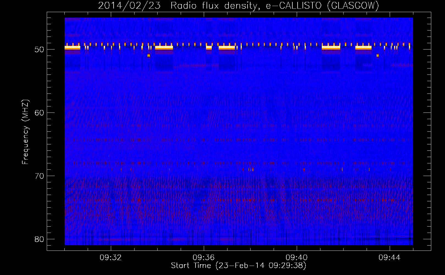The height and width of the screenshot is (275, 445).
Task: Click the 09:40 time tick label
Action: 297,258
